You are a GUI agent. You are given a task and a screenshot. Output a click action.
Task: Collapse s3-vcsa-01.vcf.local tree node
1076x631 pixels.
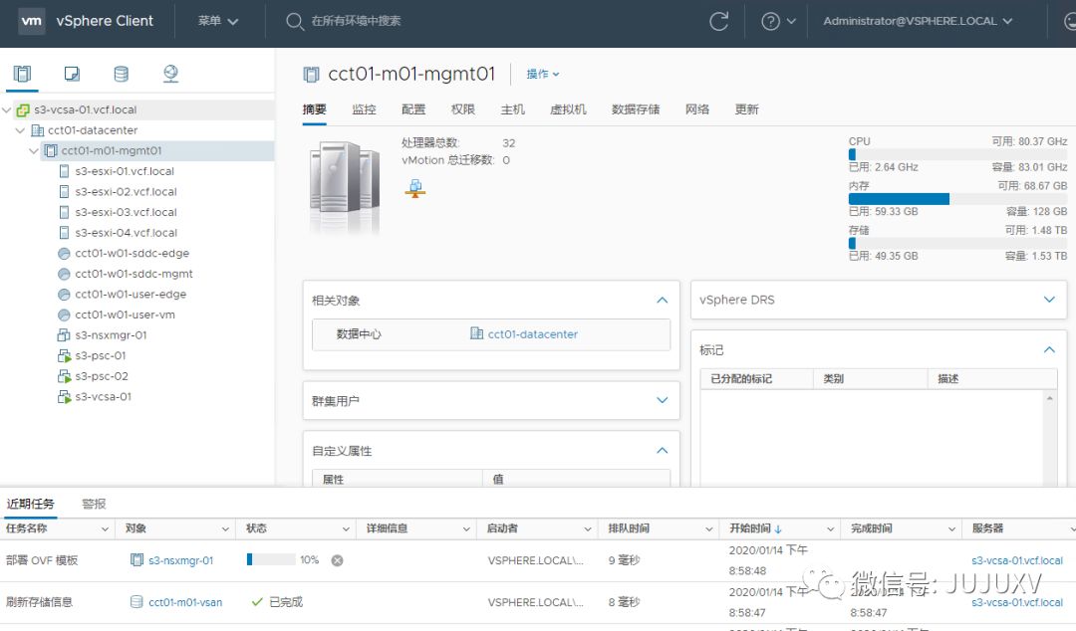7,109
